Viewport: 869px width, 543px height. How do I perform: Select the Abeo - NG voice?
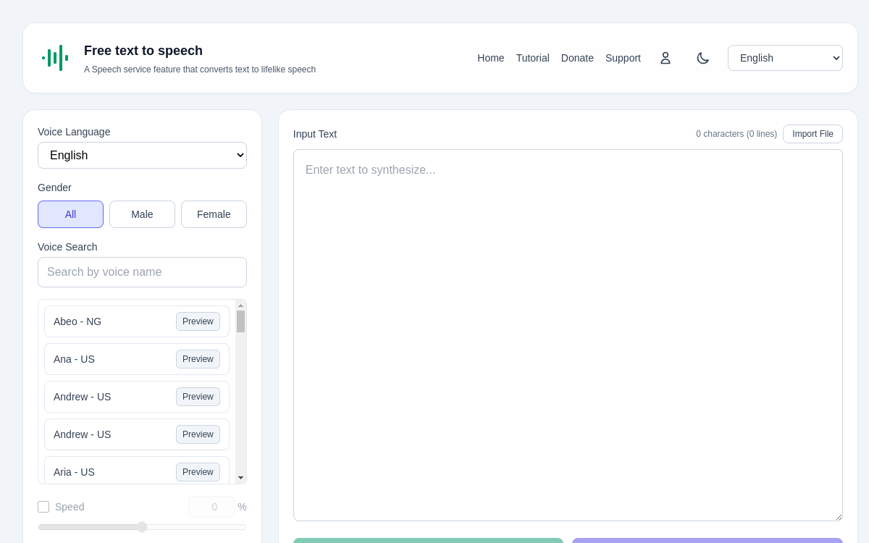tap(137, 321)
